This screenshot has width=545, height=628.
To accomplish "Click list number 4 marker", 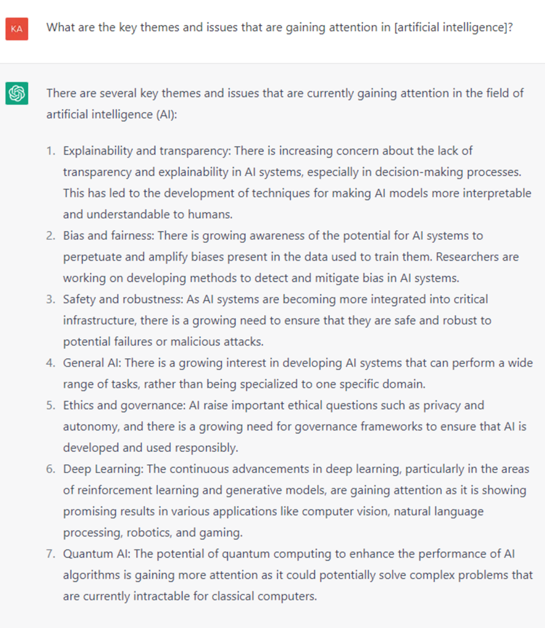I will 51,363.
